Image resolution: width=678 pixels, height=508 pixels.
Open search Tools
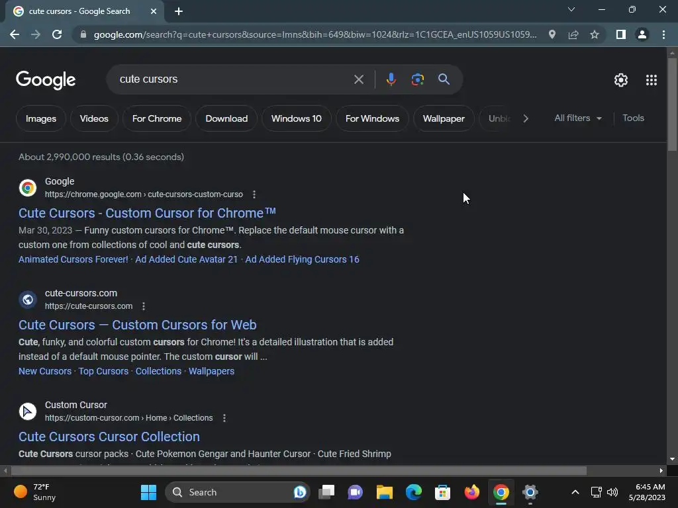[633, 118]
